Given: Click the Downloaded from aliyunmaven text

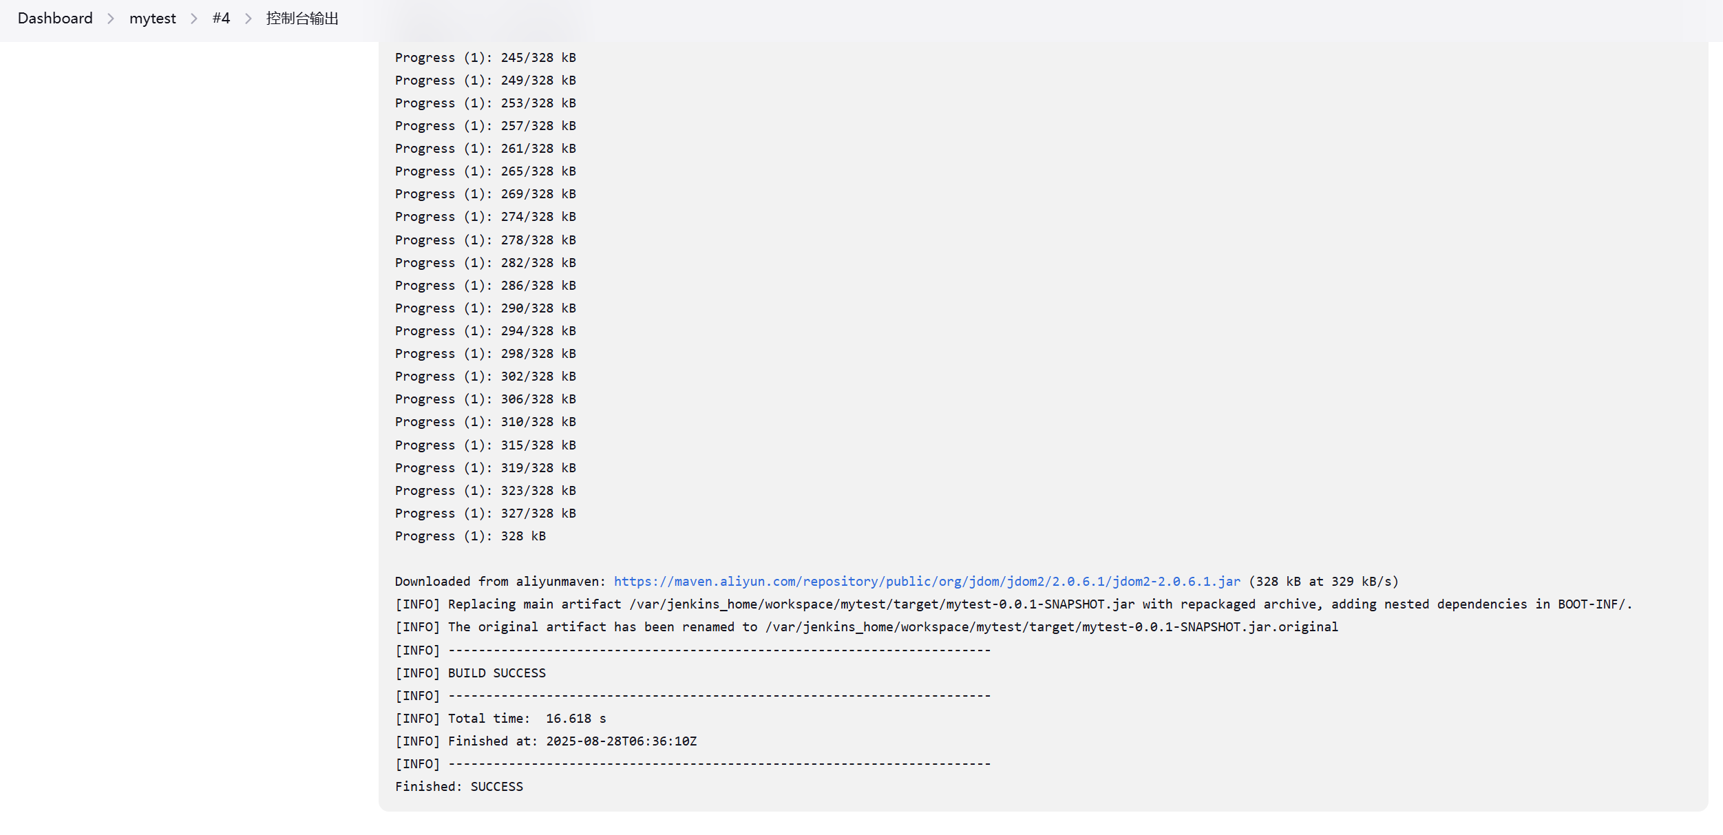Looking at the screenshot, I should point(500,582).
